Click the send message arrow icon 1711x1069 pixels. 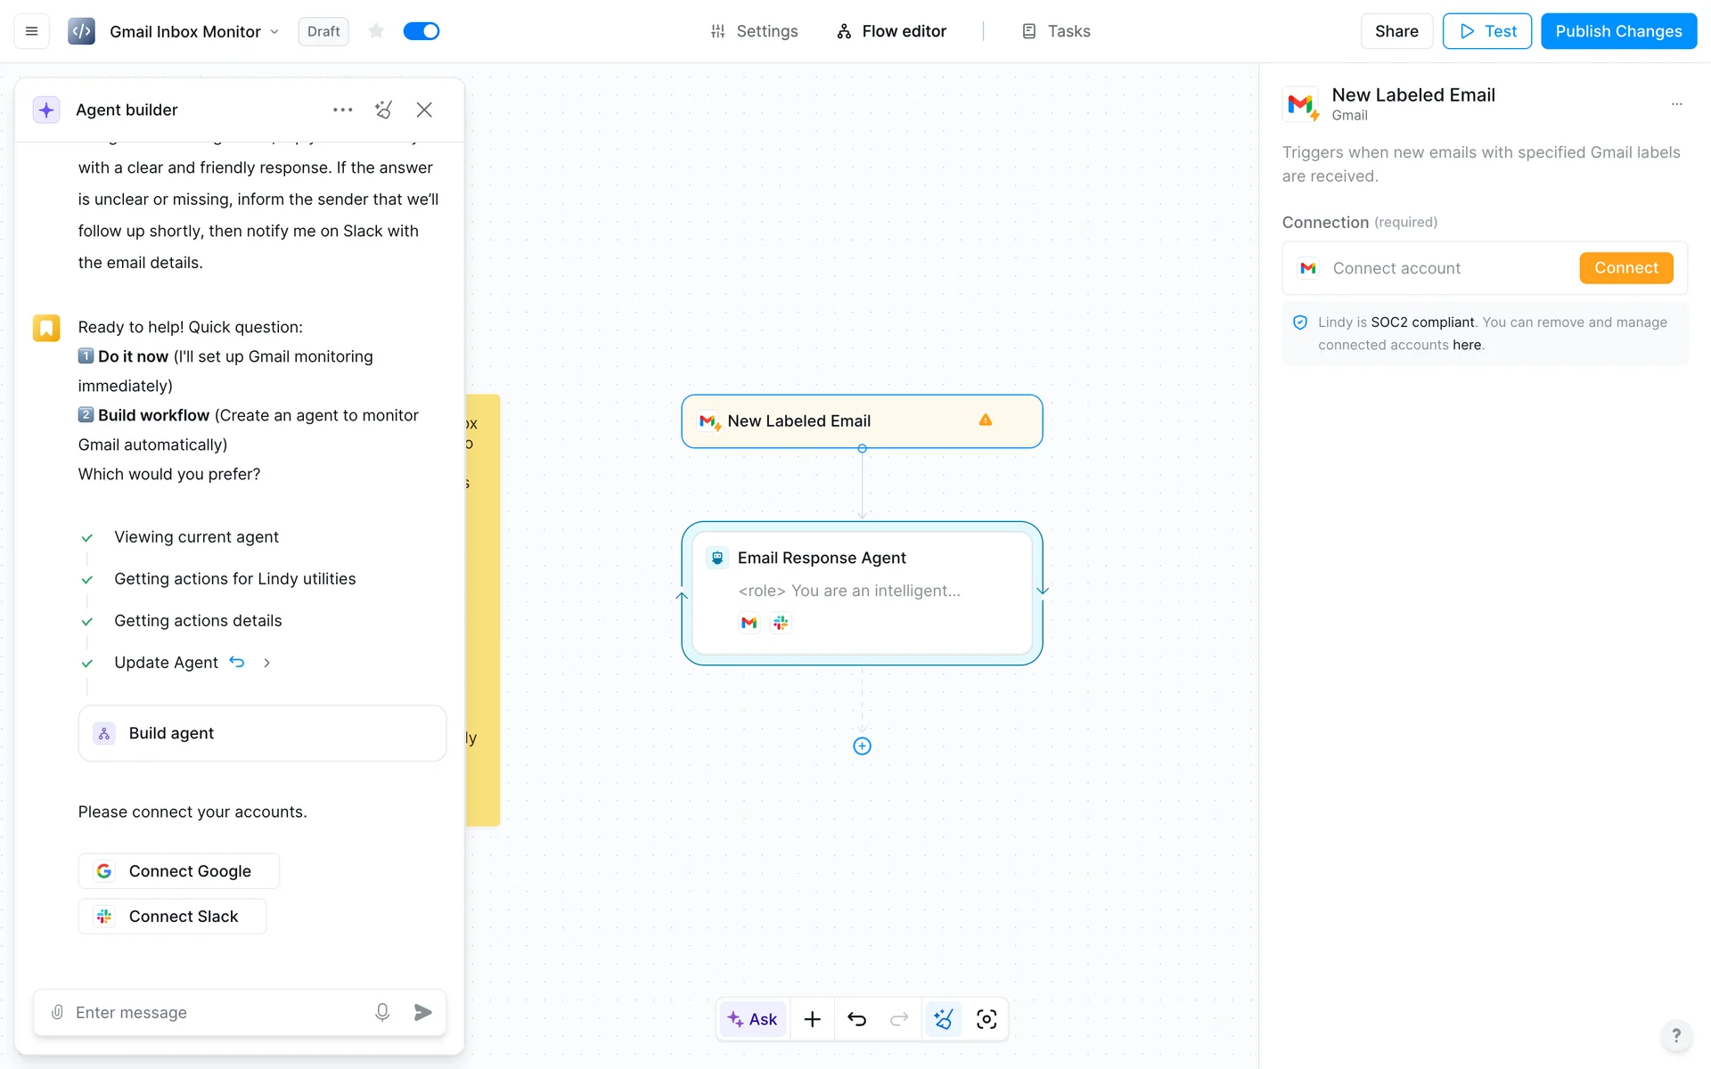[423, 1012]
